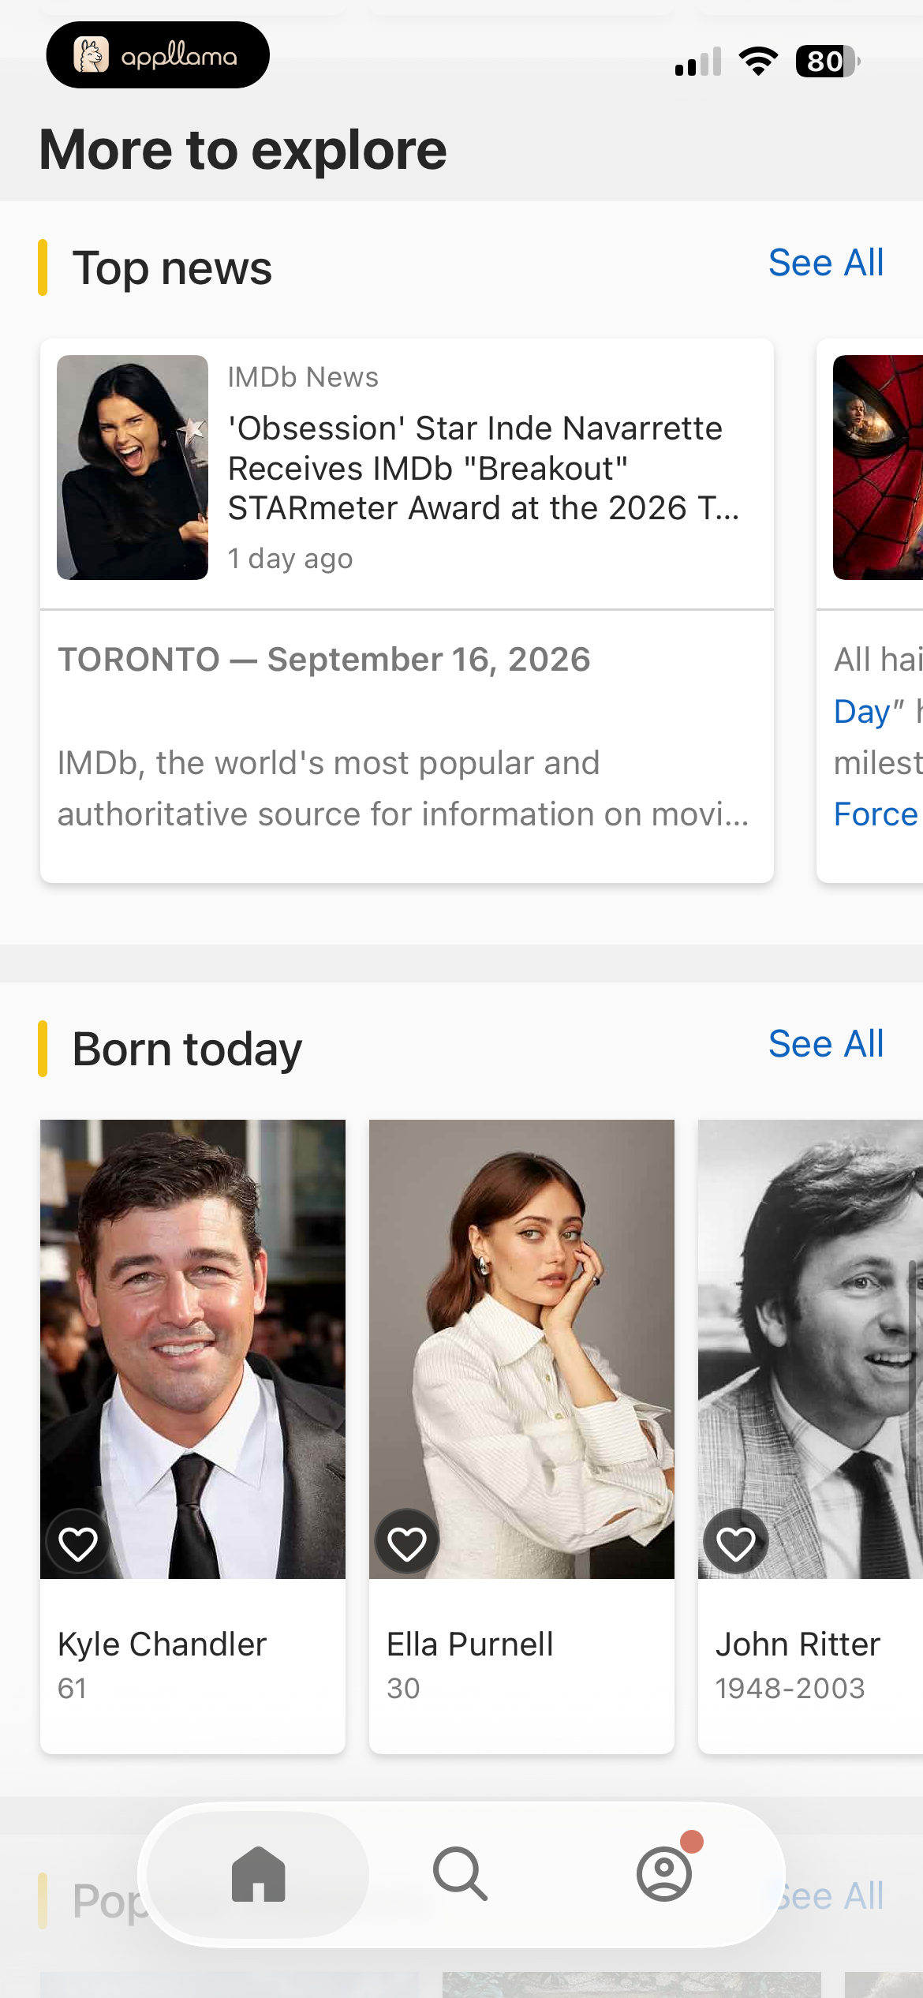This screenshot has height=1998, width=923.
Task: Open Kyle Chandler's photo
Action: pos(192,1349)
